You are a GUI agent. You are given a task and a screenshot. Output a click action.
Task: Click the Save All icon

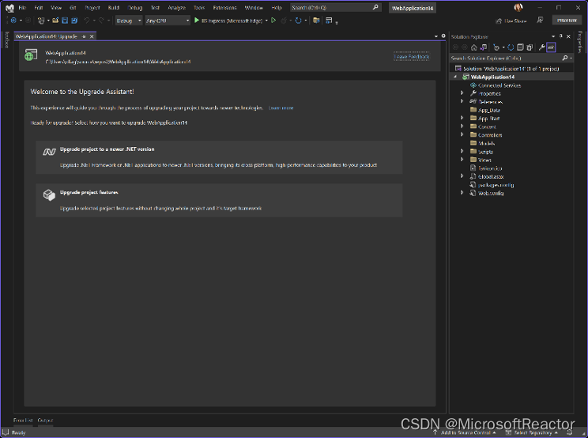[74, 21]
